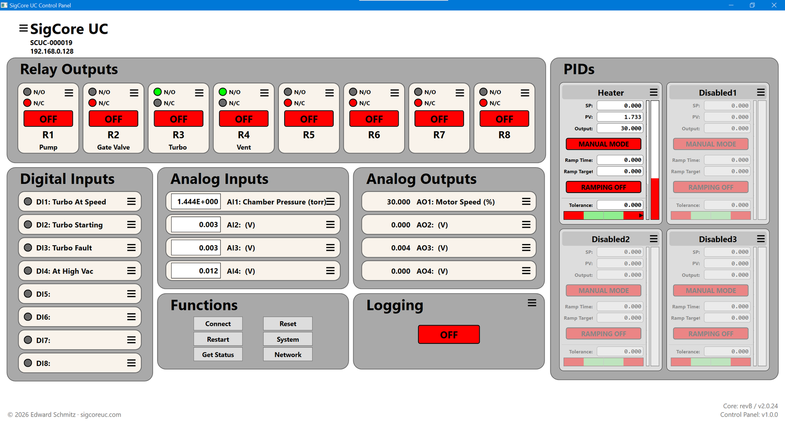Open the main hamburger menu beside SigCore UC
Screen dimensions: 785x423
23,28
